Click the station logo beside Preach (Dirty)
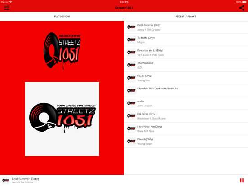 pos(131,142)
